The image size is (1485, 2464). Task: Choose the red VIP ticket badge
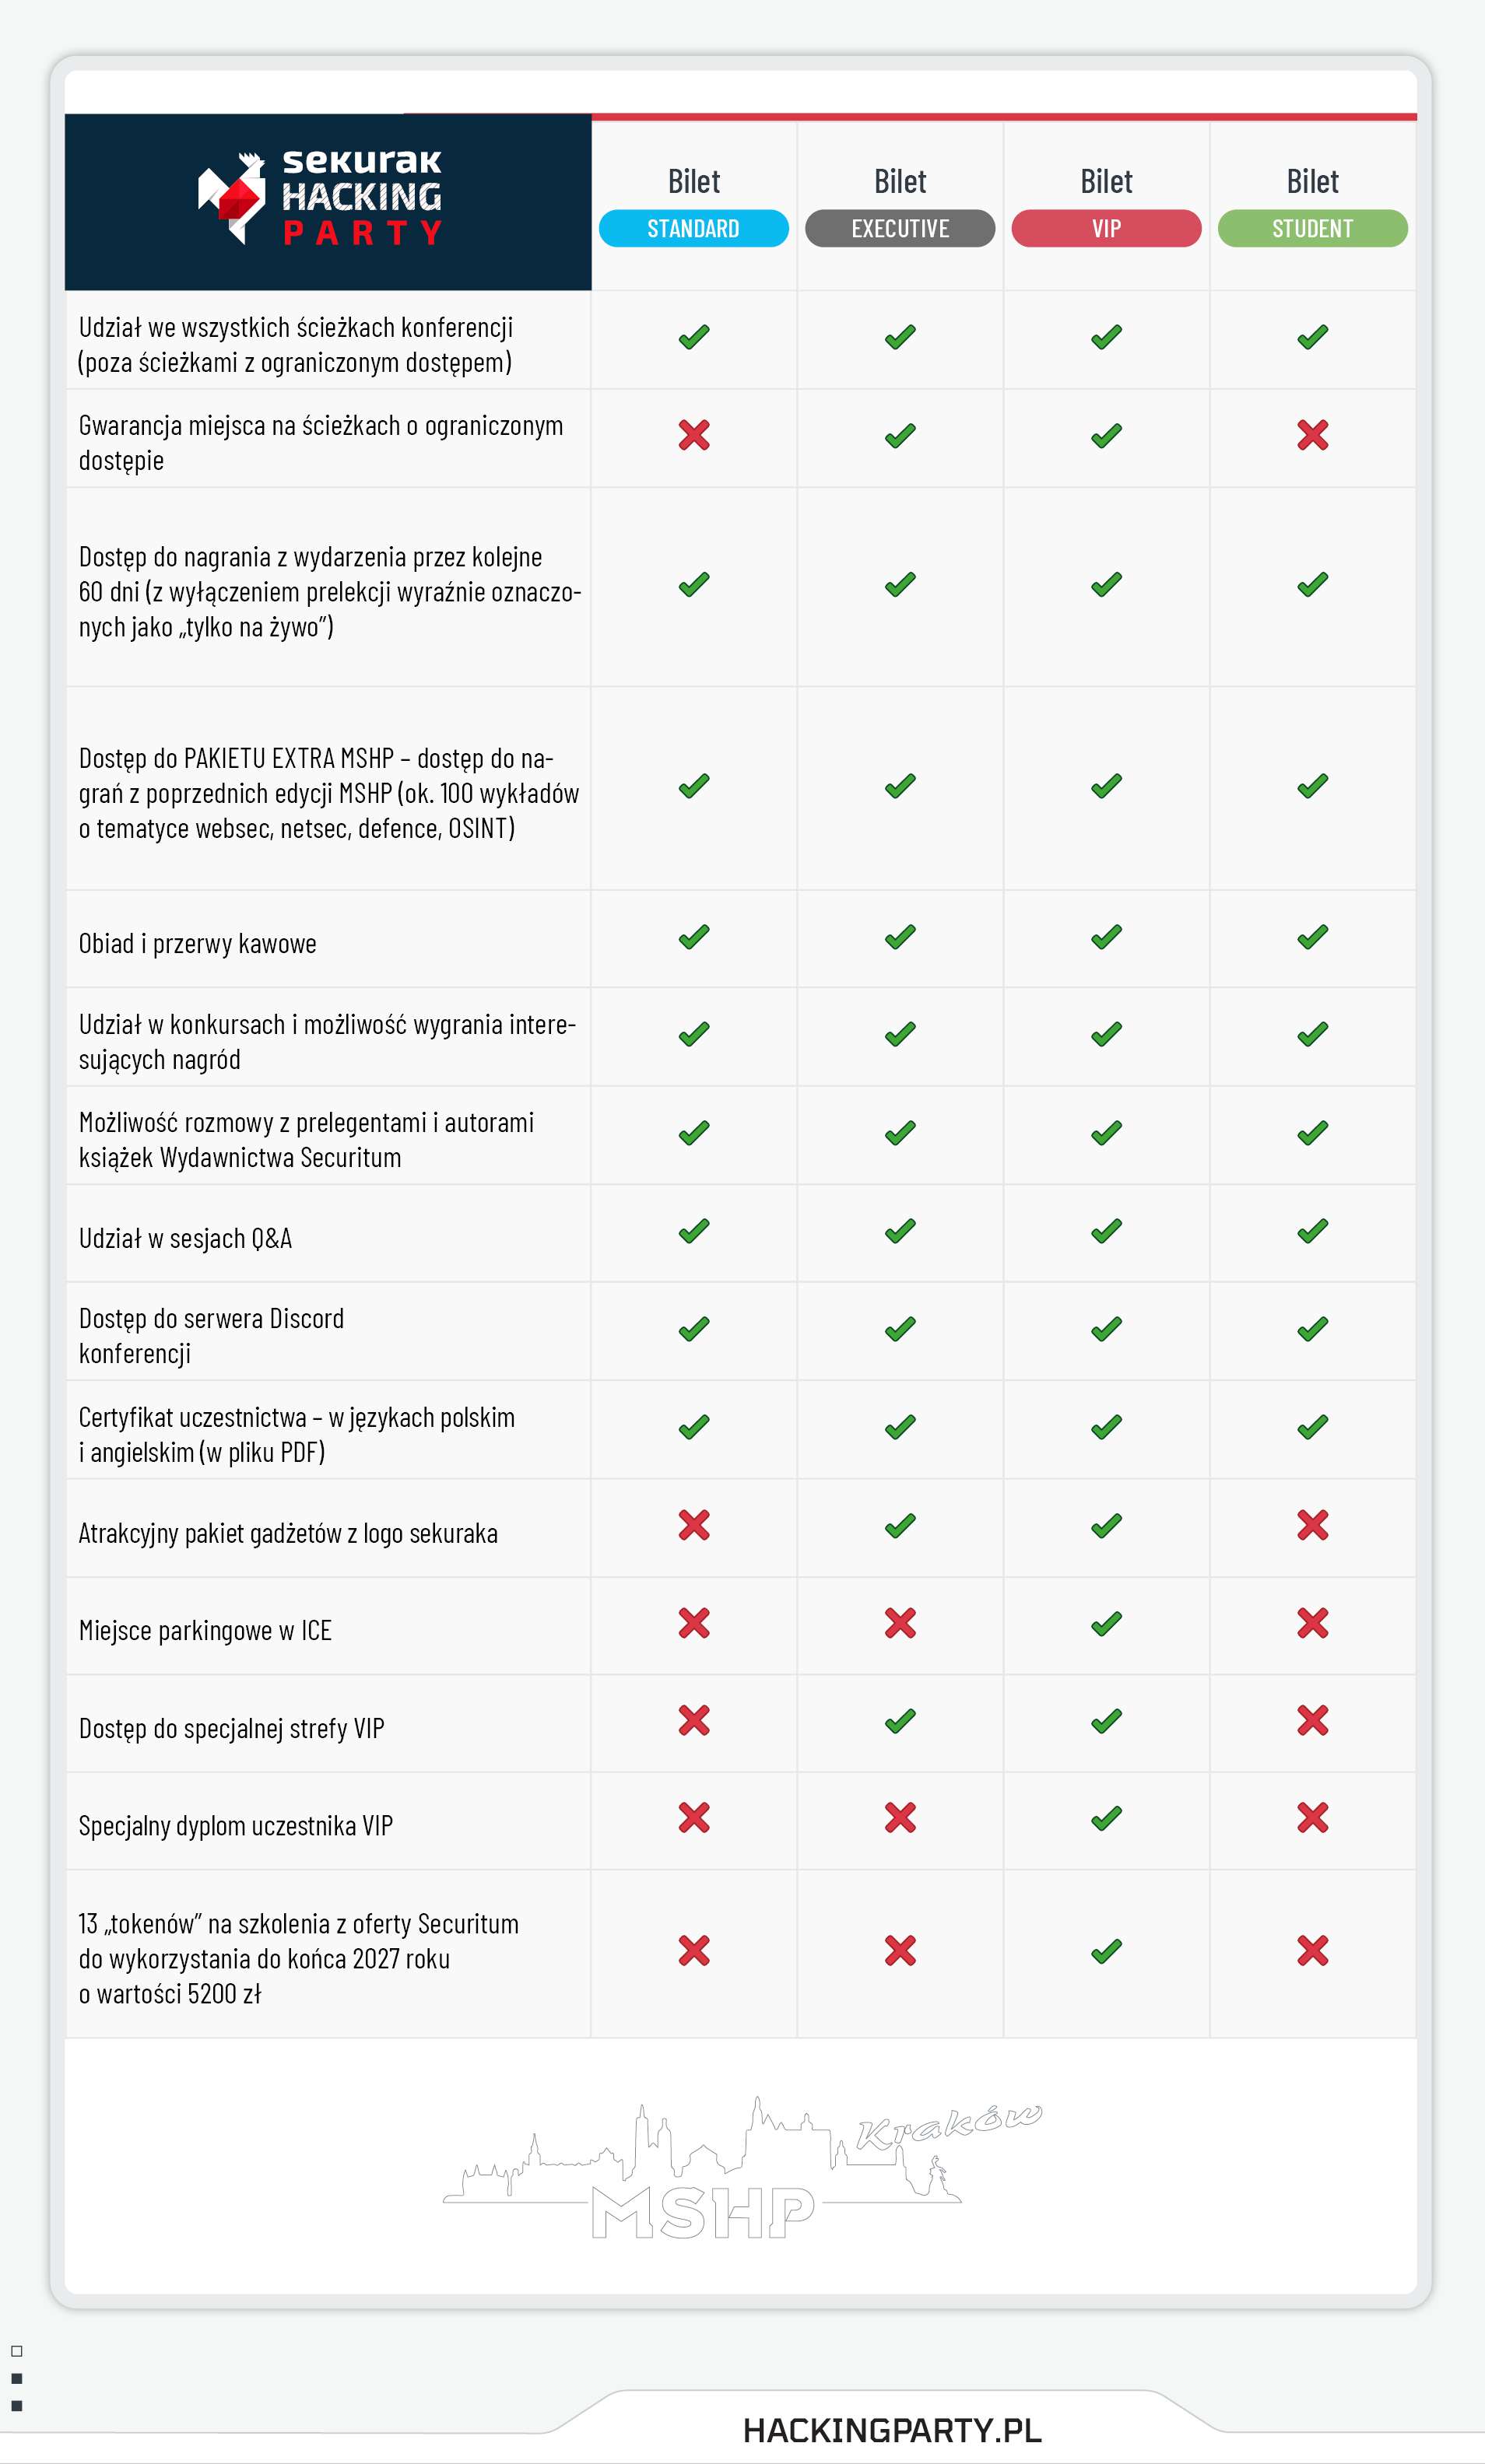1106,228
